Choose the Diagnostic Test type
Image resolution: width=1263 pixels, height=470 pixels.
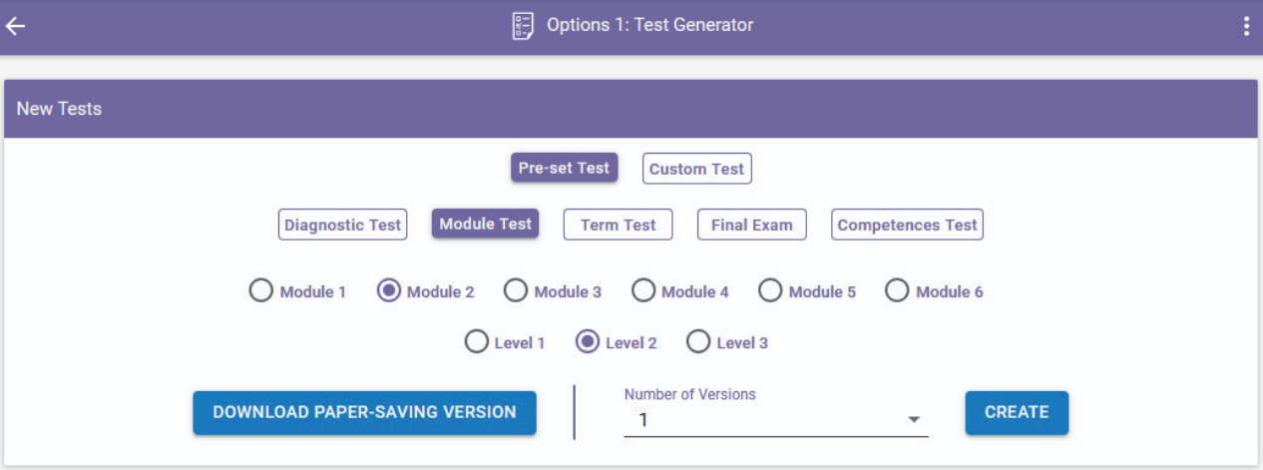click(342, 225)
